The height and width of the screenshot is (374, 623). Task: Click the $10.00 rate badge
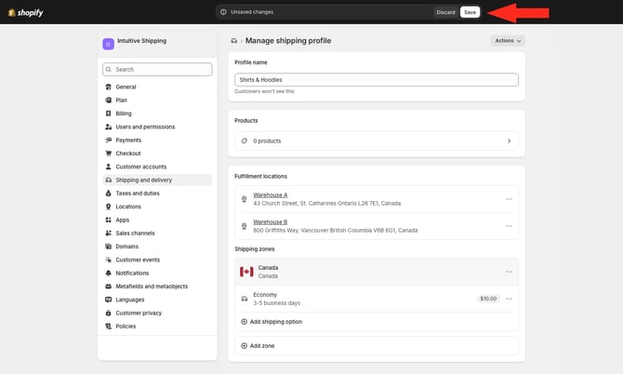(x=488, y=299)
